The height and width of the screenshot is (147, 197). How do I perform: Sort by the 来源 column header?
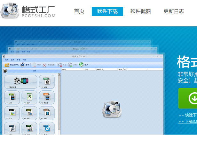point(73,69)
